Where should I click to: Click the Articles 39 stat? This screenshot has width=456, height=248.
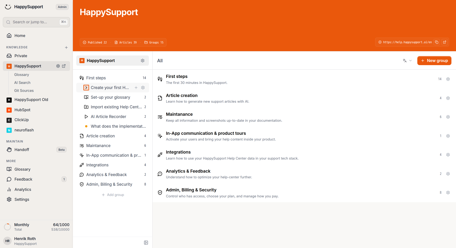pos(126,42)
